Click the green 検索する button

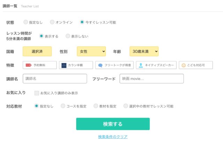[x=113, y=124]
